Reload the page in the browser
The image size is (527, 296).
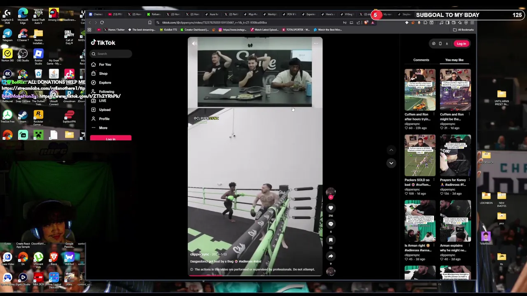[x=102, y=23]
